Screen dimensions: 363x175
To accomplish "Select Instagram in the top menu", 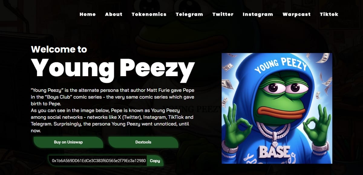I will 258,14.
